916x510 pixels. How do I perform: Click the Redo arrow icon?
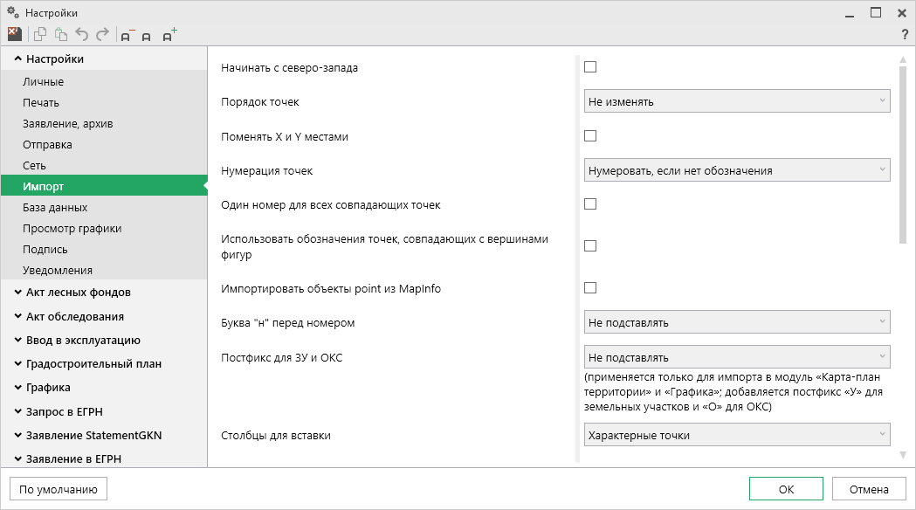(102, 35)
